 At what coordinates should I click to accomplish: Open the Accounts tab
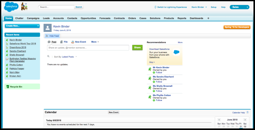58,18
